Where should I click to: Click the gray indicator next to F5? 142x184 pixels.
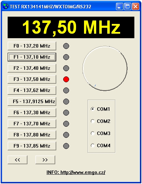pos(66,101)
